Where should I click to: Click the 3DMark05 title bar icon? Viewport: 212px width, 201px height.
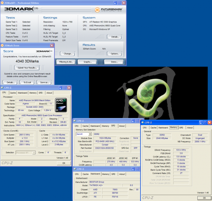coord(2,3)
